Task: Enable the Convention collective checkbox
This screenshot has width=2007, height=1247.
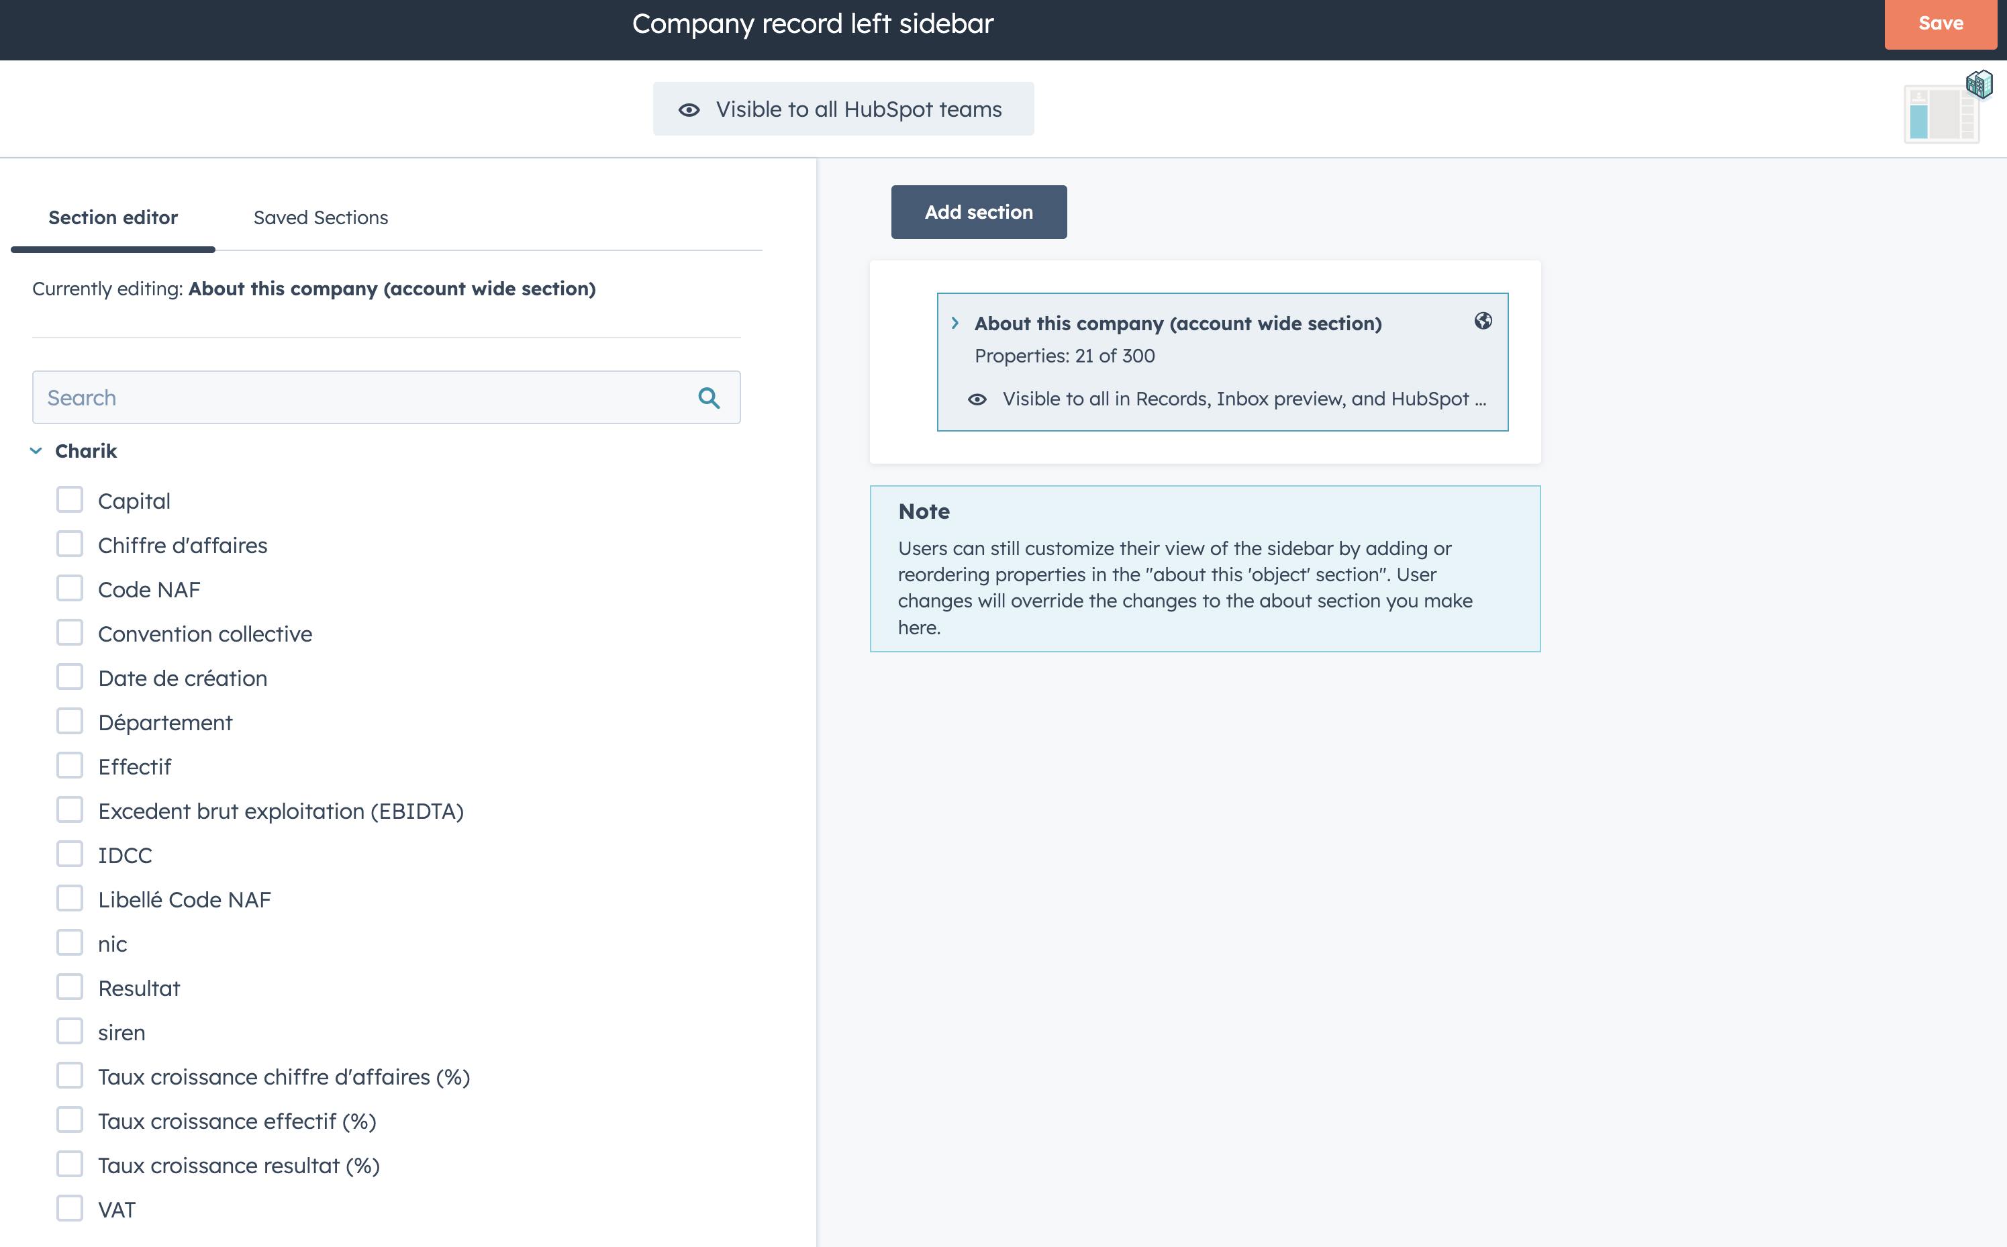Action: pyautogui.click(x=70, y=633)
